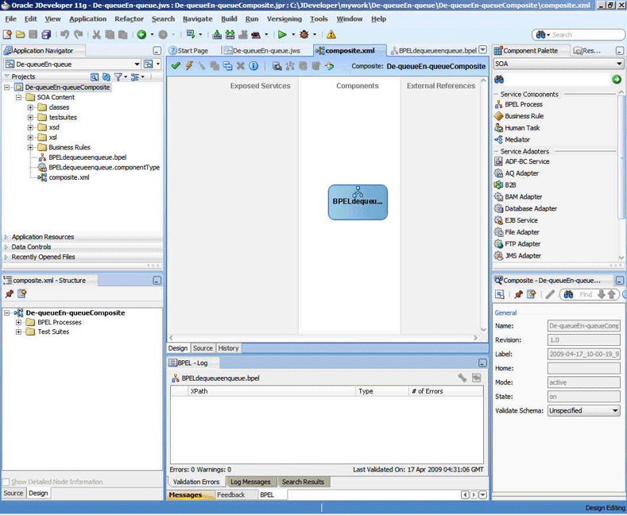The width and height of the screenshot is (627, 516).
Task: Click the binoculars search icon in Component Palette
Action: point(499,80)
